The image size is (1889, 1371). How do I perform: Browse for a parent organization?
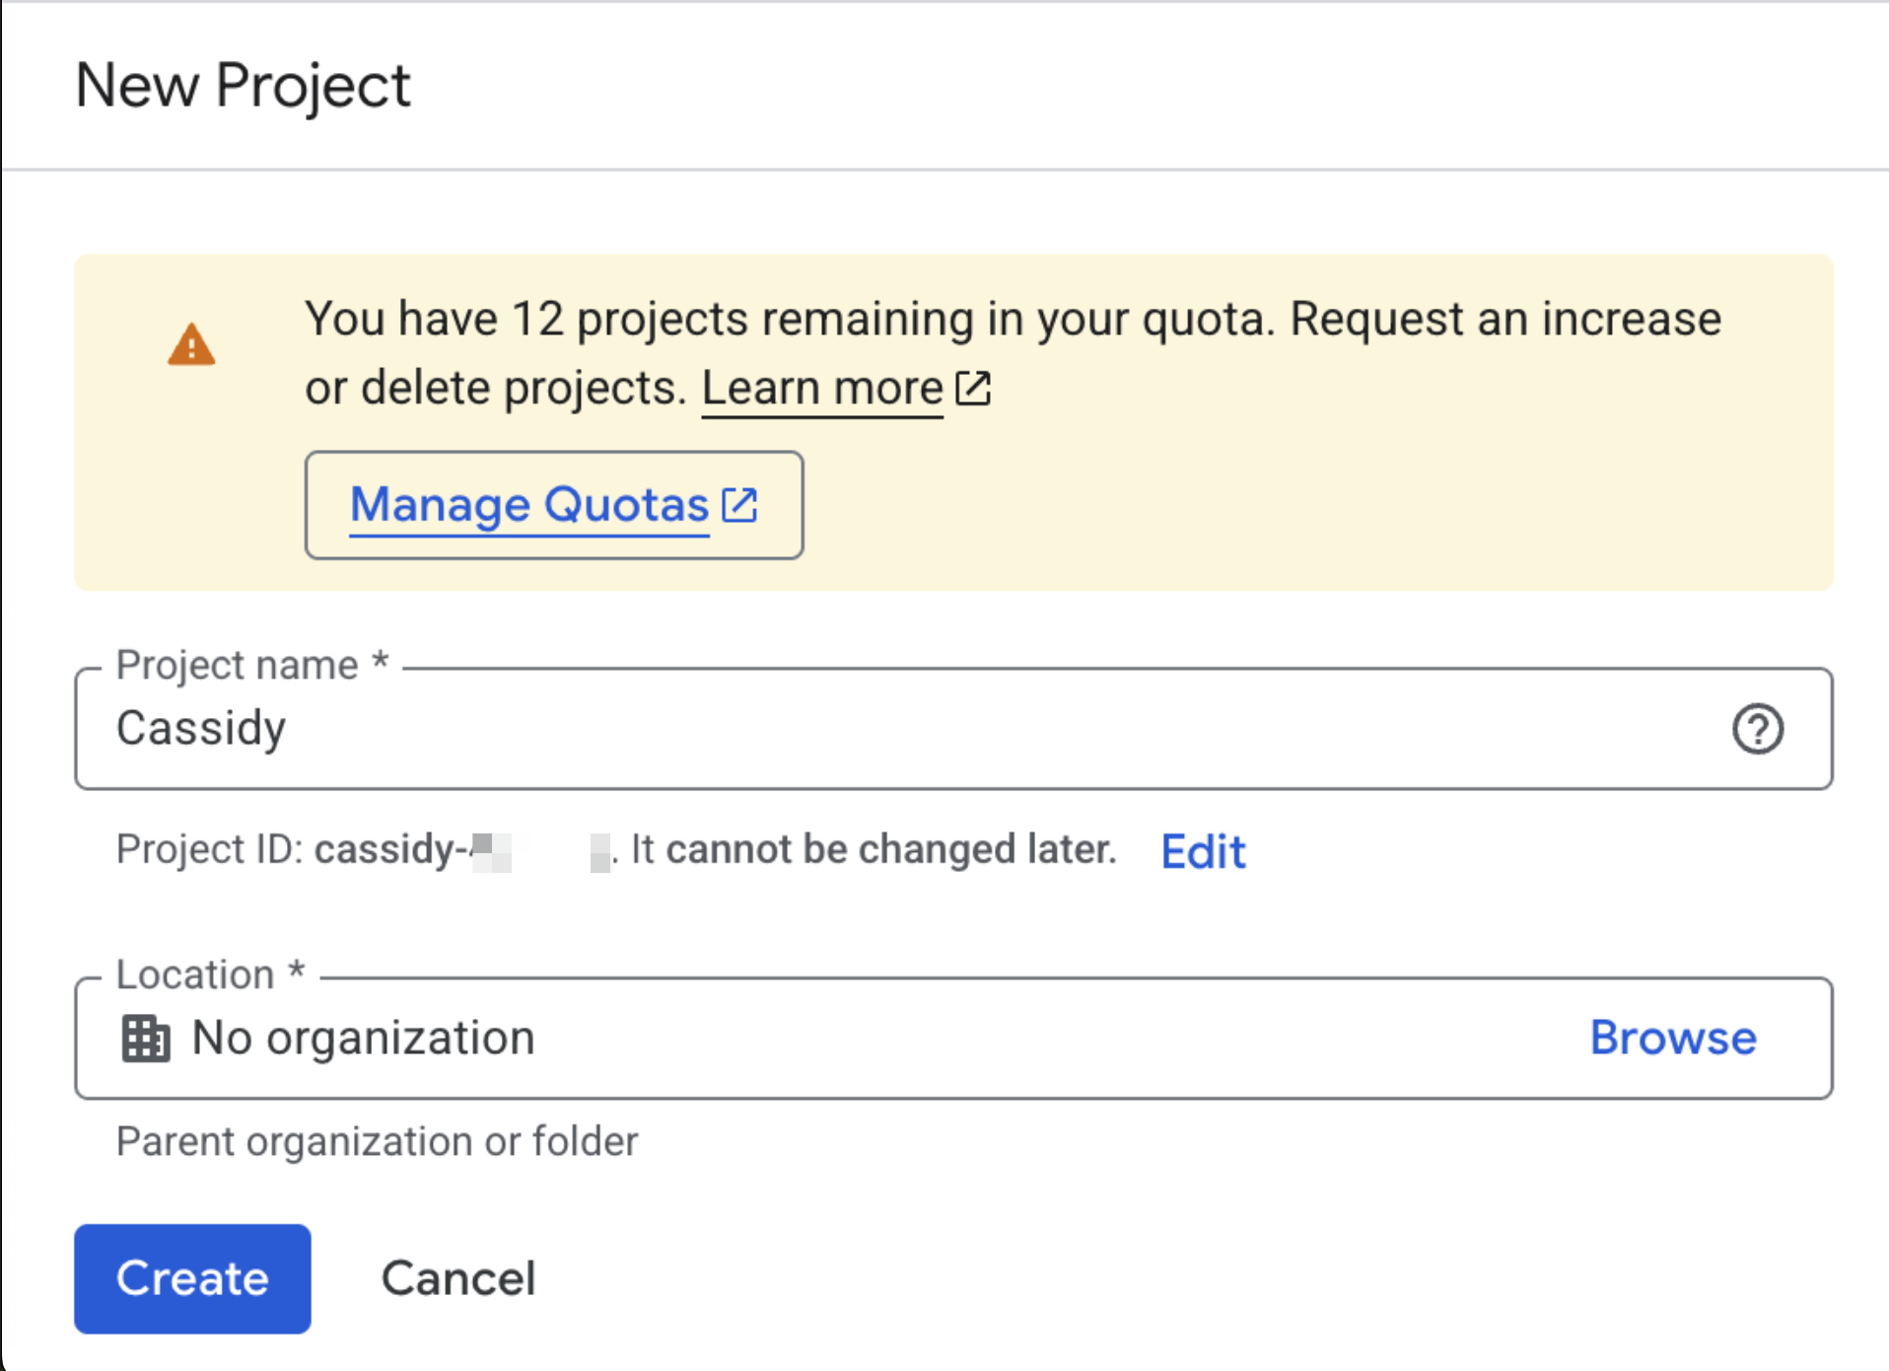(1672, 1037)
